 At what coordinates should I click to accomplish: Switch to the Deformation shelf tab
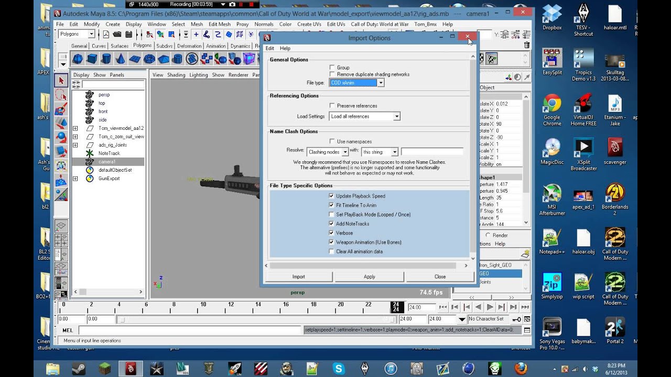(x=189, y=46)
